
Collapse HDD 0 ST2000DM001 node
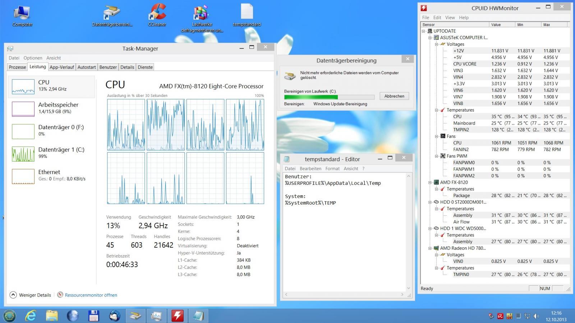tap(430, 202)
